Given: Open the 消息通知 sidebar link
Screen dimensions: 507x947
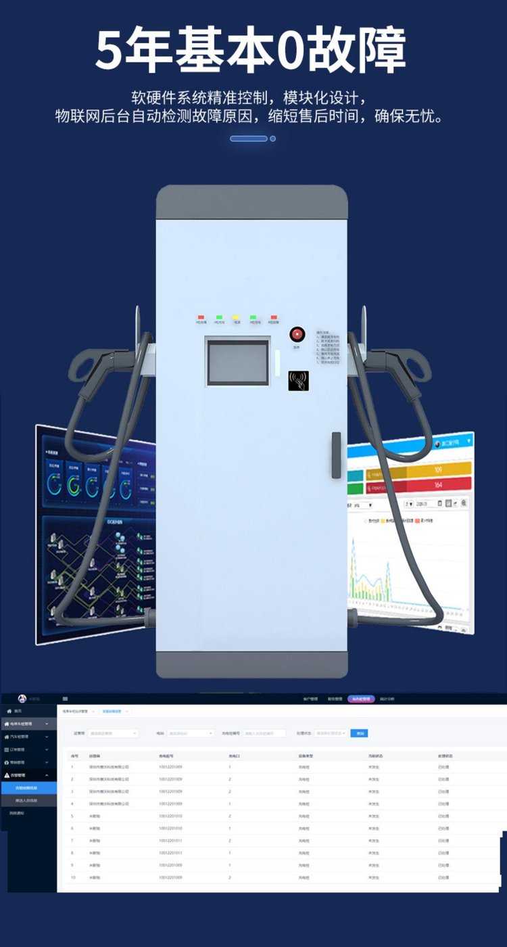Looking at the screenshot, I should point(17,813).
